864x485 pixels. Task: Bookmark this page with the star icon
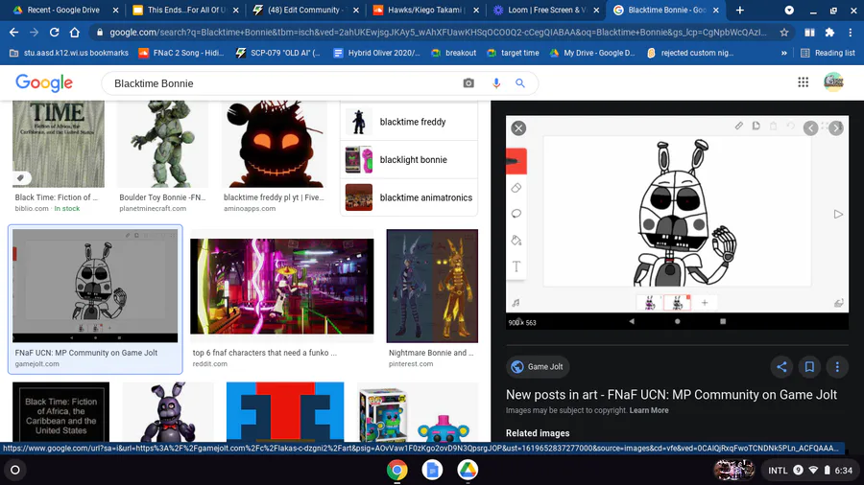point(784,33)
